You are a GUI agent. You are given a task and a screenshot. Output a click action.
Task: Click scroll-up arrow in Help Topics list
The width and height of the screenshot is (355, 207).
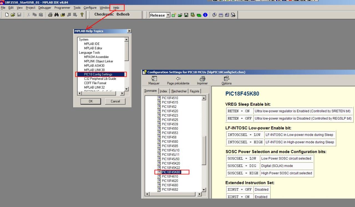click(x=127, y=40)
